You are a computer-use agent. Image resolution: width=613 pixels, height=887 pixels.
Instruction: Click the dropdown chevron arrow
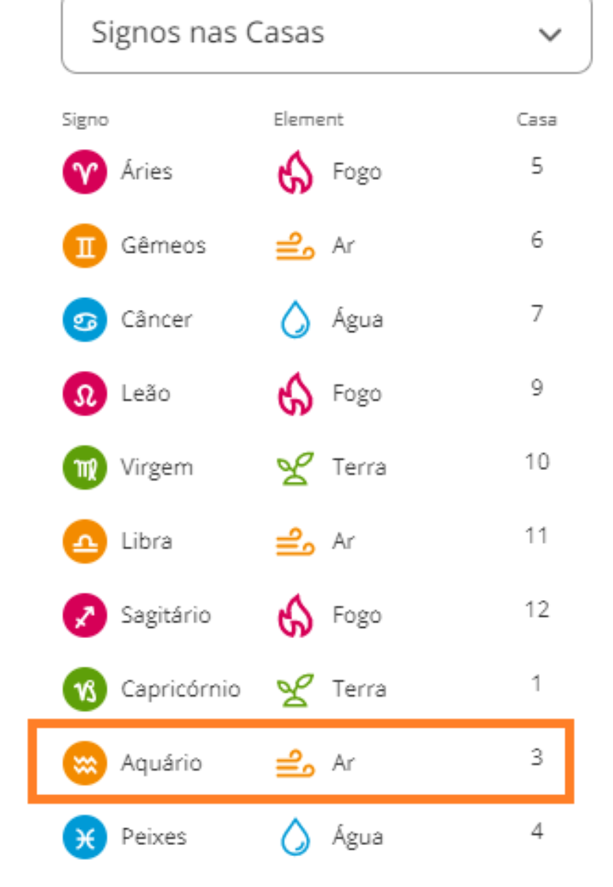click(550, 35)
